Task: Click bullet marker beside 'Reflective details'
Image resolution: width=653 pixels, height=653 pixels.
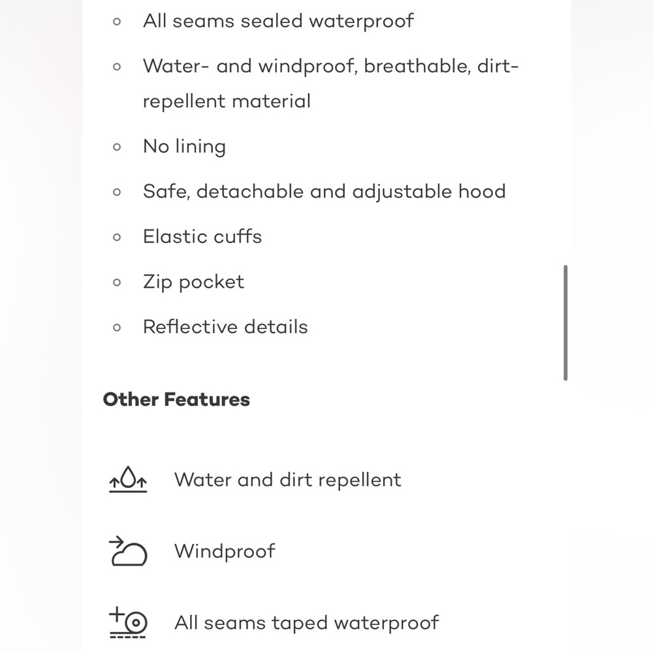Action: tap(117, 327)
